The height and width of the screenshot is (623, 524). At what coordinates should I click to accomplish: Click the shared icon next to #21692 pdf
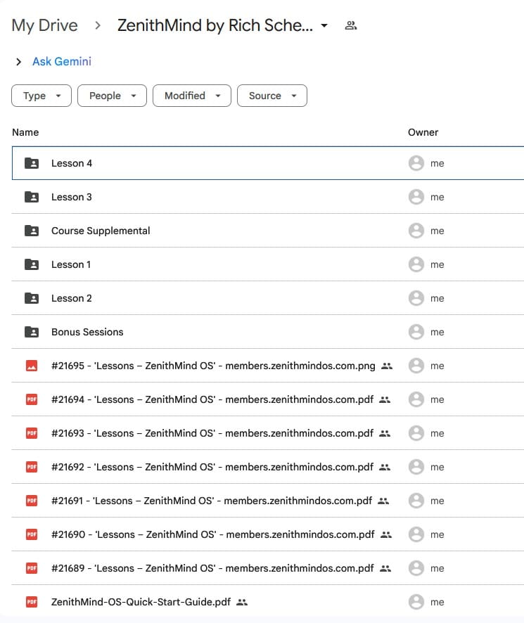click(384, 467)
